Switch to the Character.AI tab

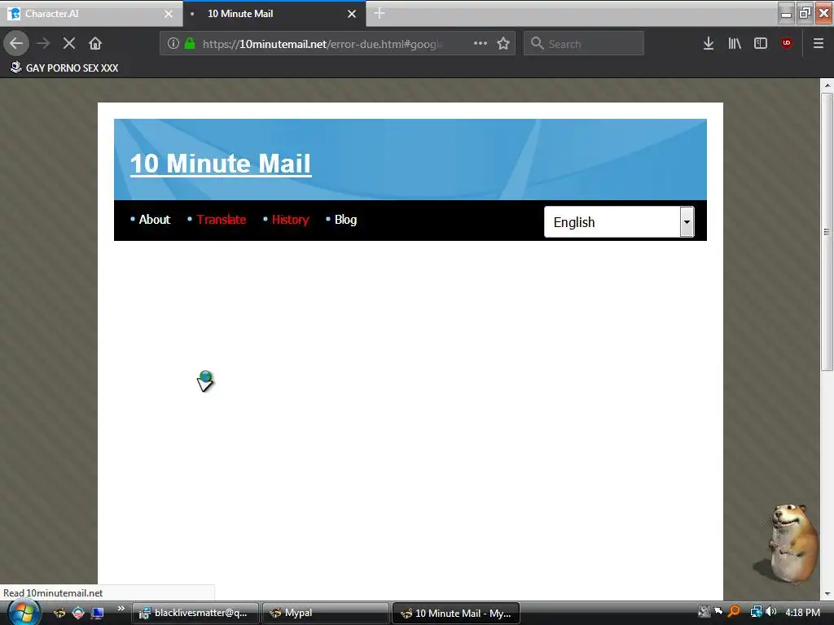click(x=91, y=14)
